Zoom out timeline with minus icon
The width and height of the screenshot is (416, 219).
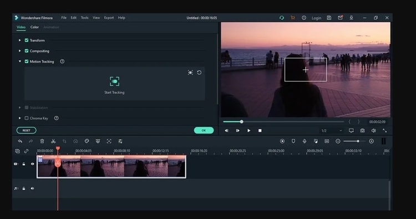[338, 141]
